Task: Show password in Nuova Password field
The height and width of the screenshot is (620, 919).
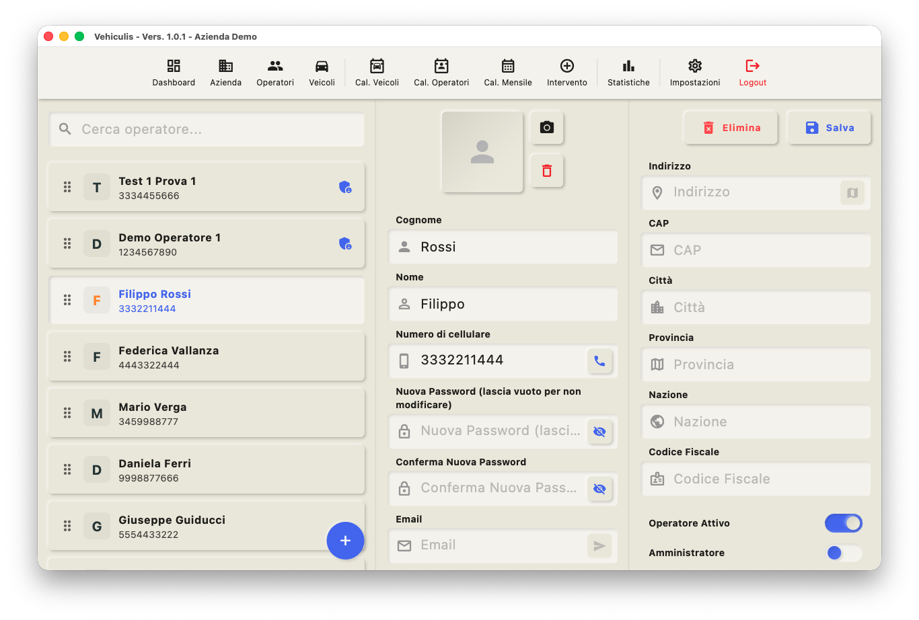Action: (x=599, y=432)
